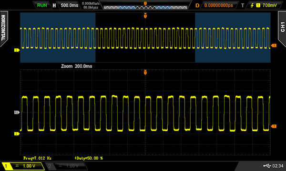This screenshot has width=286, height=171.
Task: Click the T trigger label
Action: click(243, 5)
